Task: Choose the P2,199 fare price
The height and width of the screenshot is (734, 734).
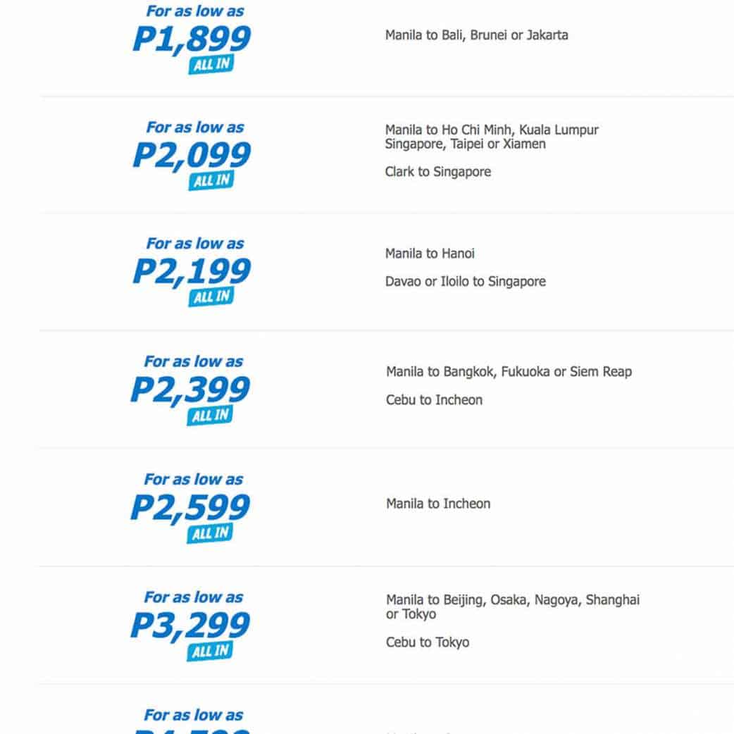Action: tap(192, 272)
